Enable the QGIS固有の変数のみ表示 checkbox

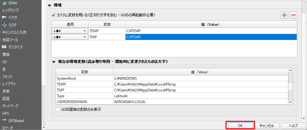58,109
